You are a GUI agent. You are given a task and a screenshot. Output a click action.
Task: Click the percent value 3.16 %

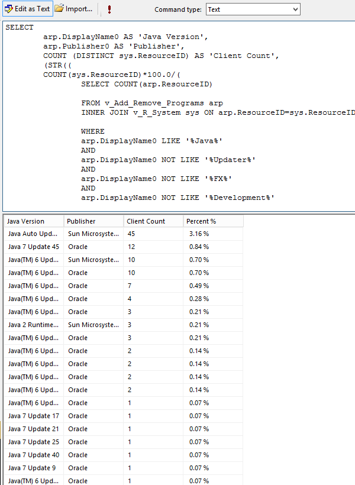(x=199, y=234)
